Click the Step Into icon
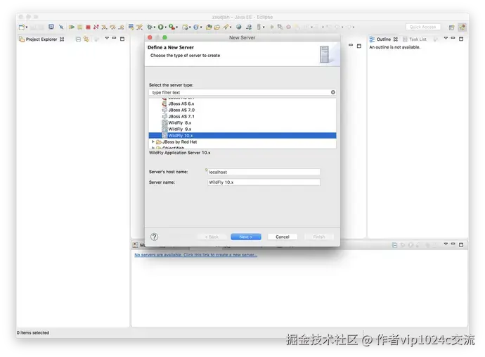The height and width of the screenshot is (357, 485). click(x=105, y=27)
